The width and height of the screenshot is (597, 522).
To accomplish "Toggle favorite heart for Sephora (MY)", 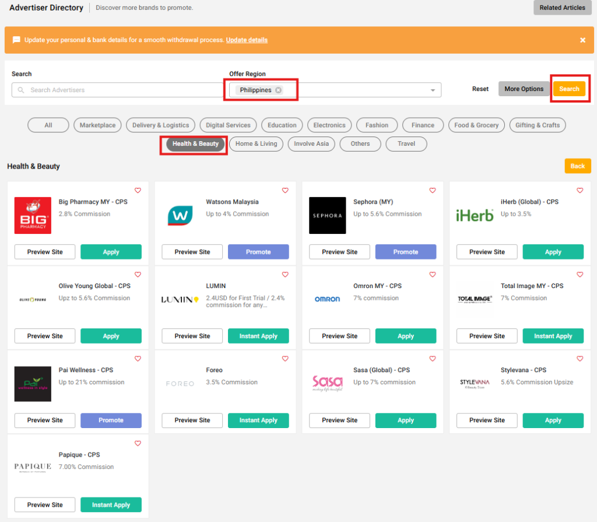I will [x=433, y=191].
